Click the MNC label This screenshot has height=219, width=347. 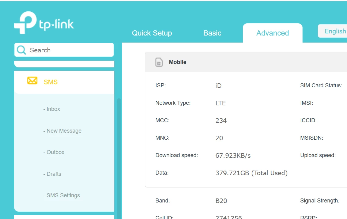162,138
